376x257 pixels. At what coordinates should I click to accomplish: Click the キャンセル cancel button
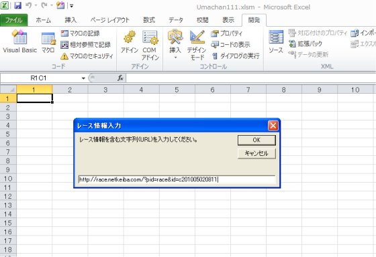[256, 153]
